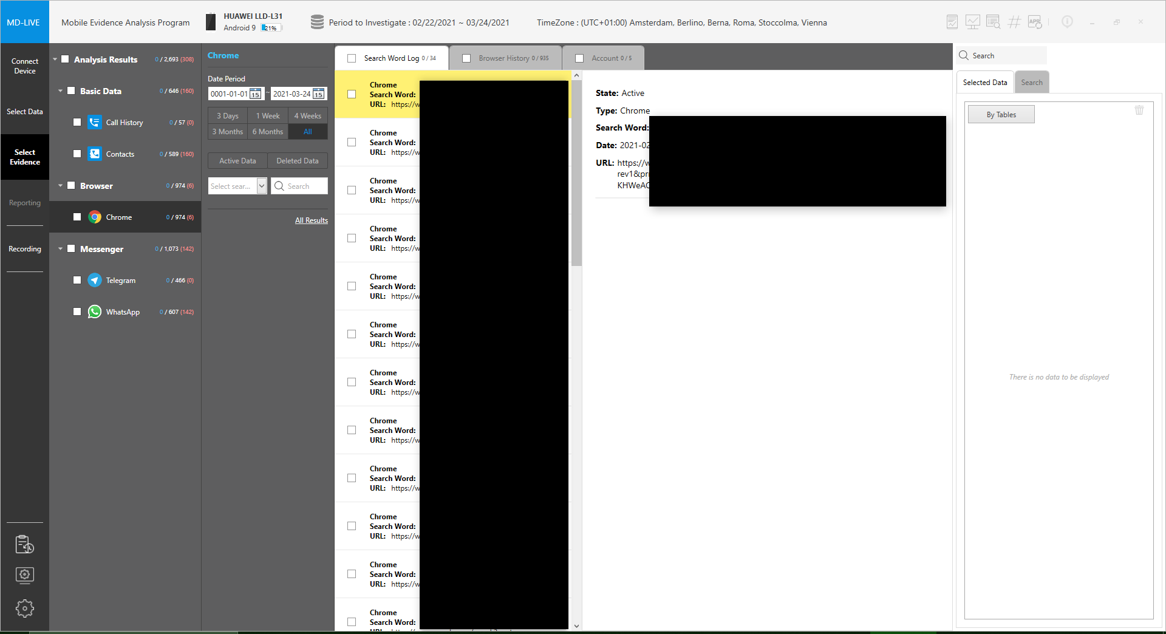Filter by 3 Days period
Viewport: 1166px width, 634px height.
[228, 116]
